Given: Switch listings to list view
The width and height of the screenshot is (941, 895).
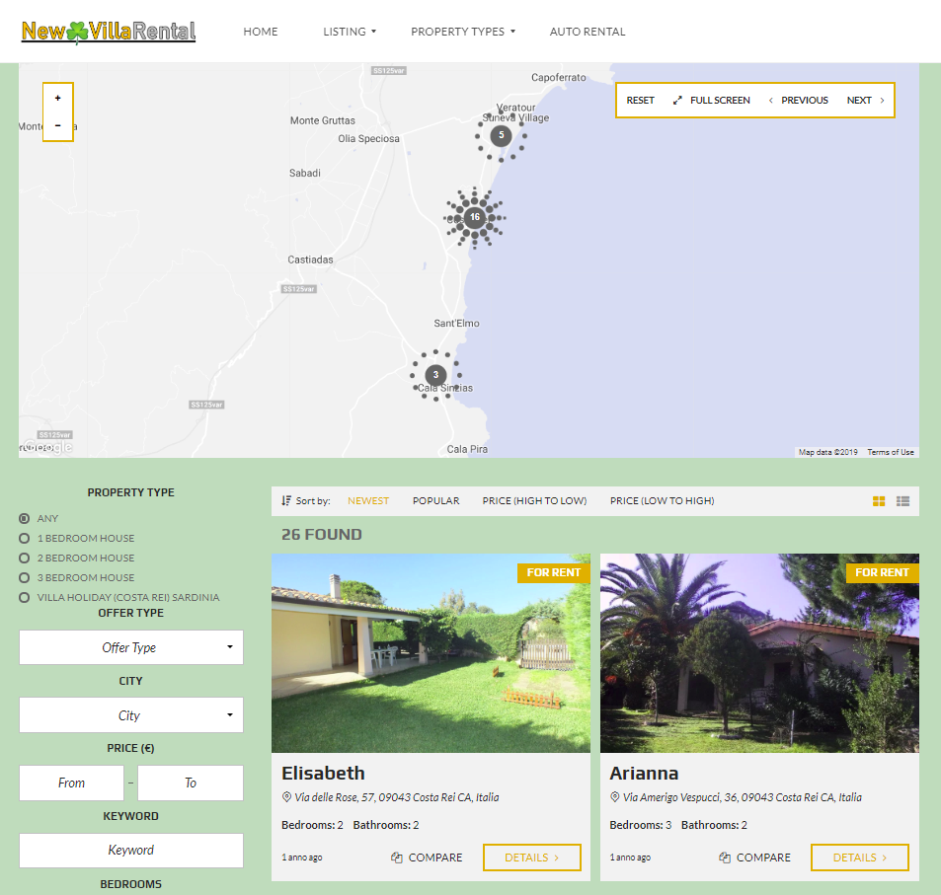Looking at the screenshot, I should pos(902,501).
